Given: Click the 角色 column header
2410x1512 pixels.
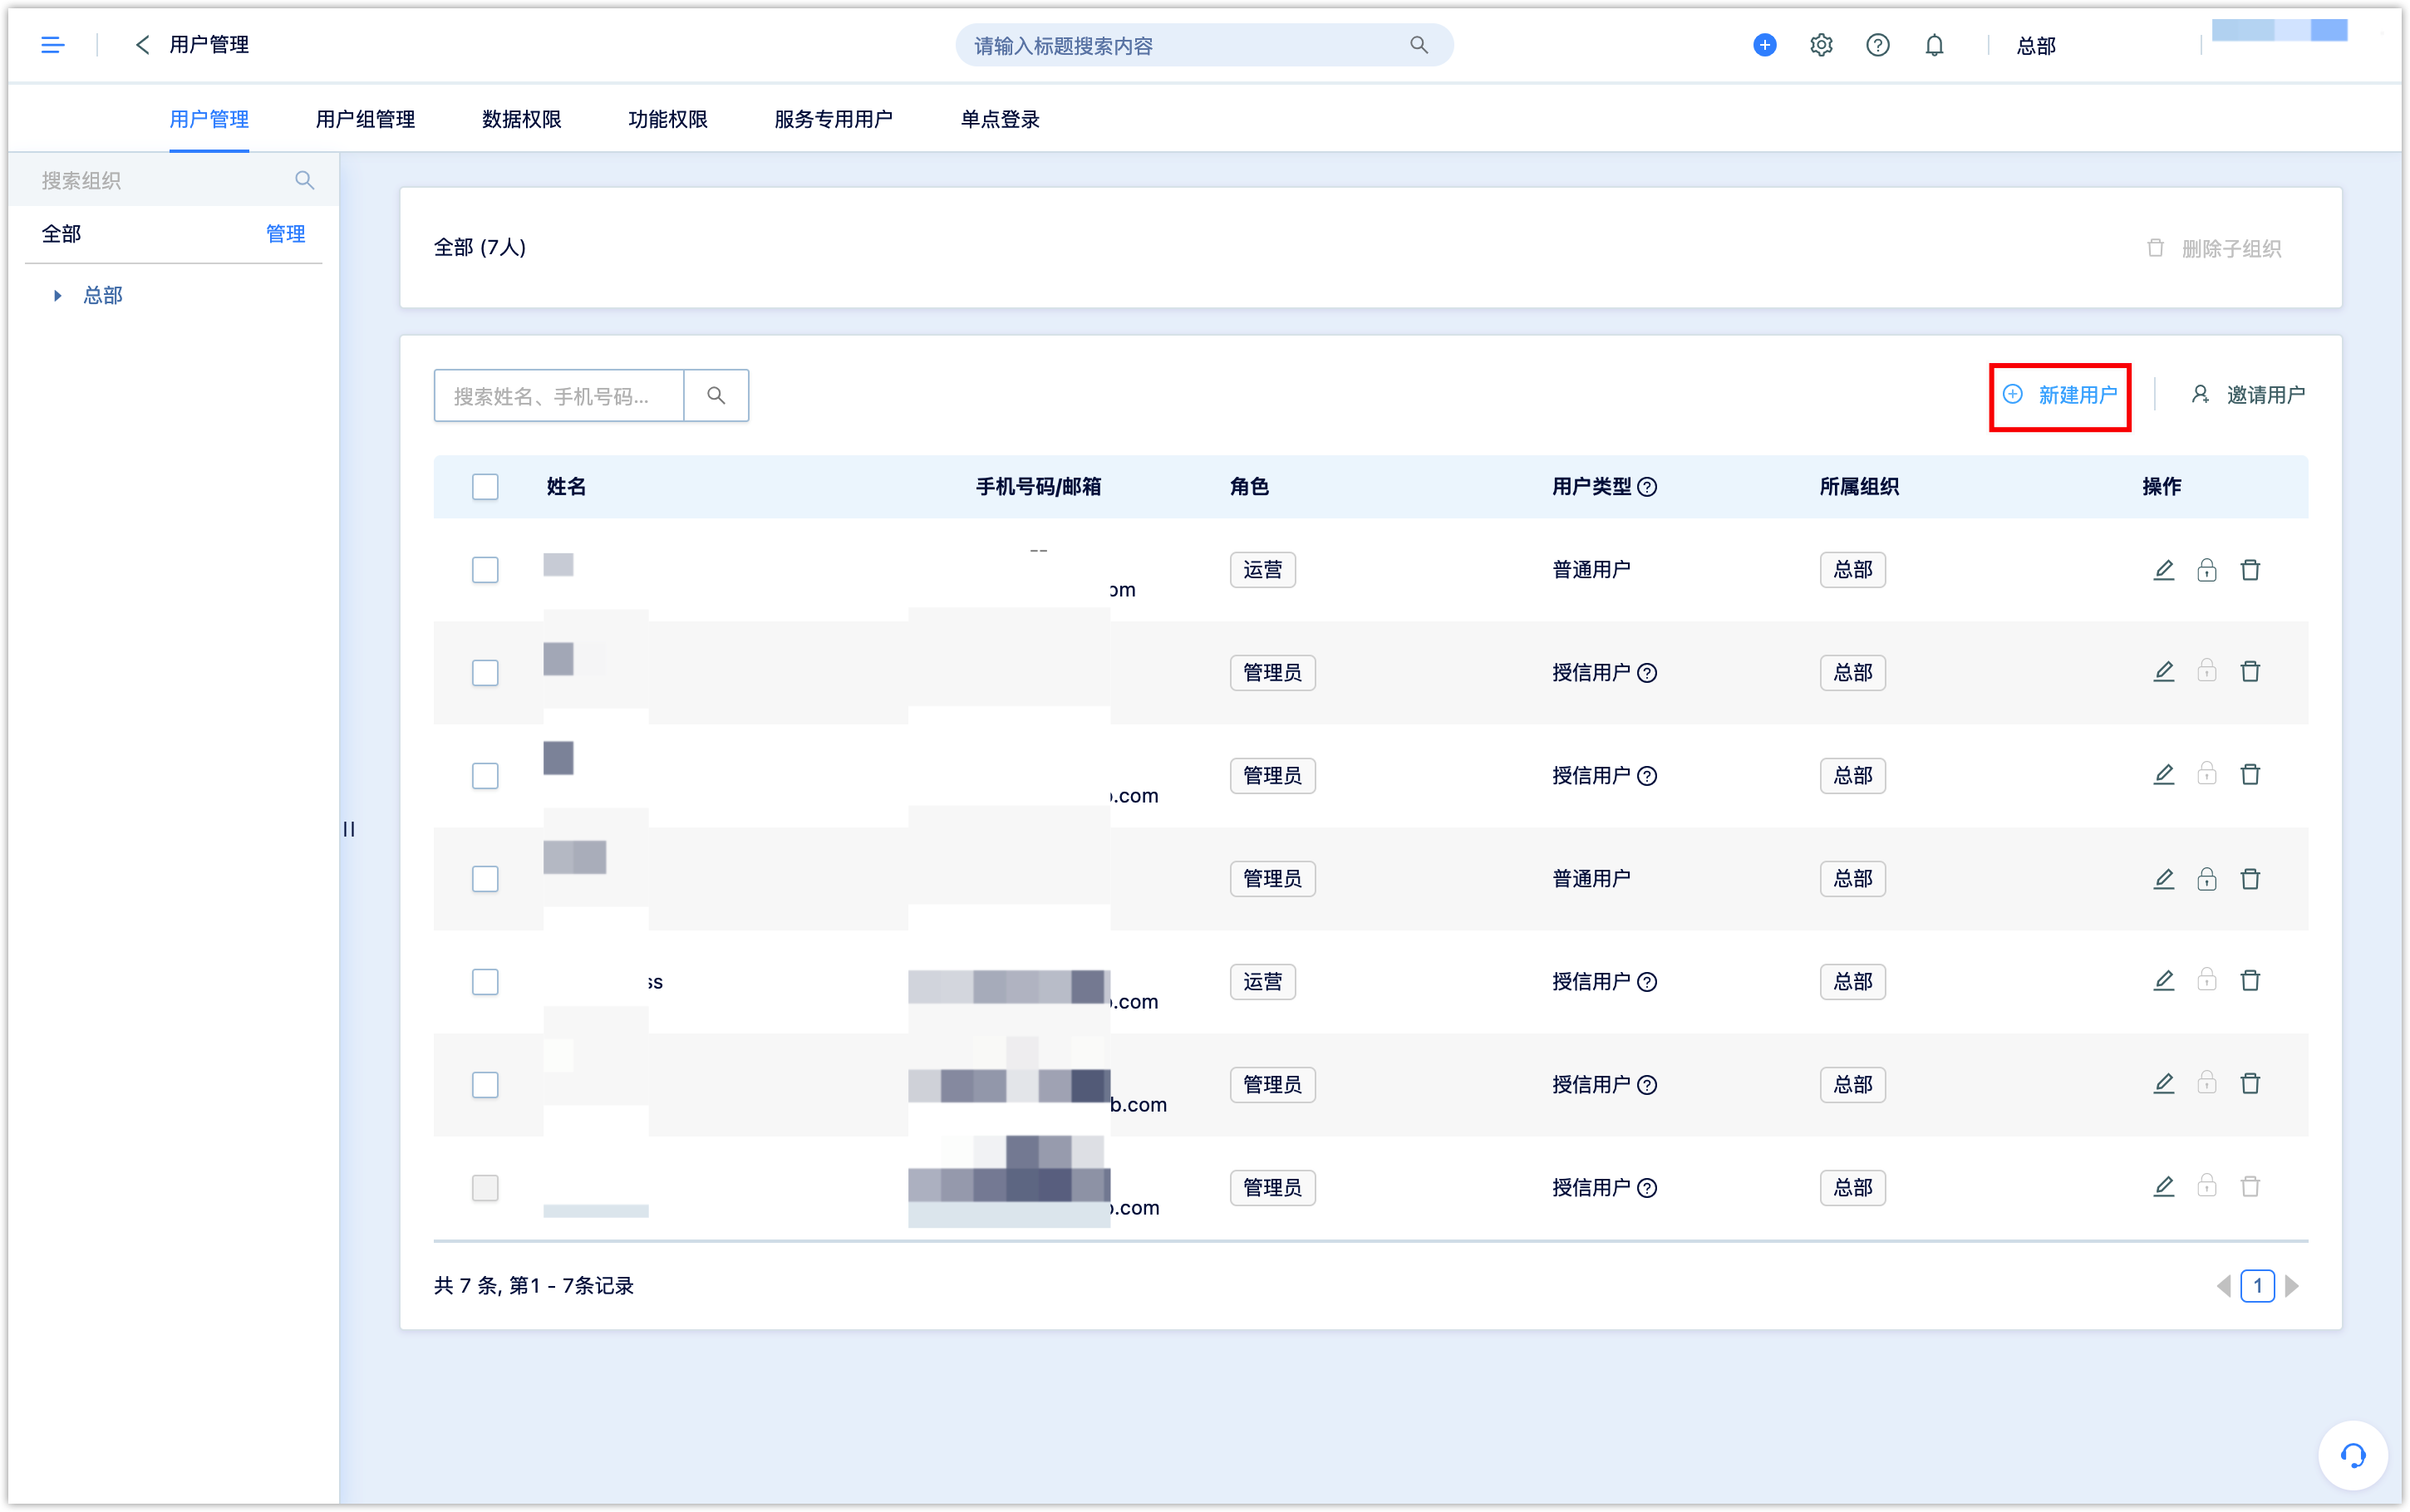Looking at the screenshot, I should click(x=1249, y=487).
